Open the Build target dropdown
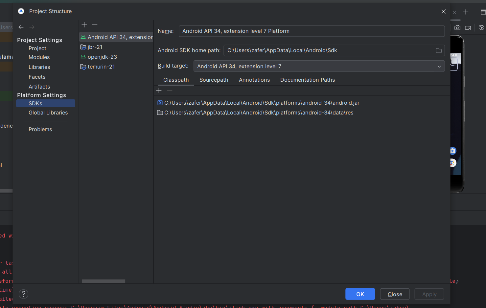This screenshot has width=486, height=308. pos(319,66)
